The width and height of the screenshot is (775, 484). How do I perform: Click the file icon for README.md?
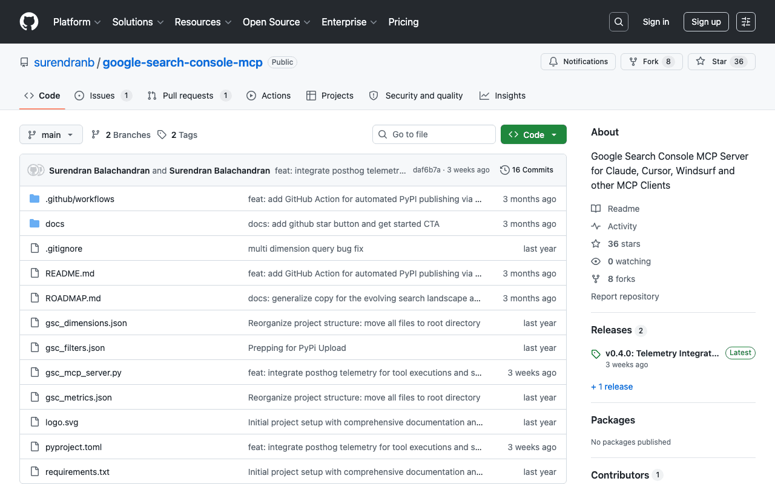[35, 273]
